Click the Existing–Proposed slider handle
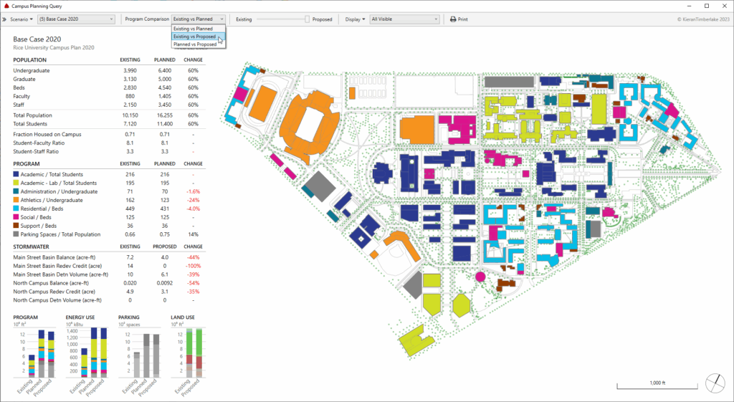 coord(308,19)
